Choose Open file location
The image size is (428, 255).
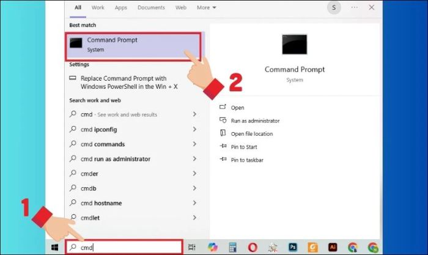click(252, 134)
